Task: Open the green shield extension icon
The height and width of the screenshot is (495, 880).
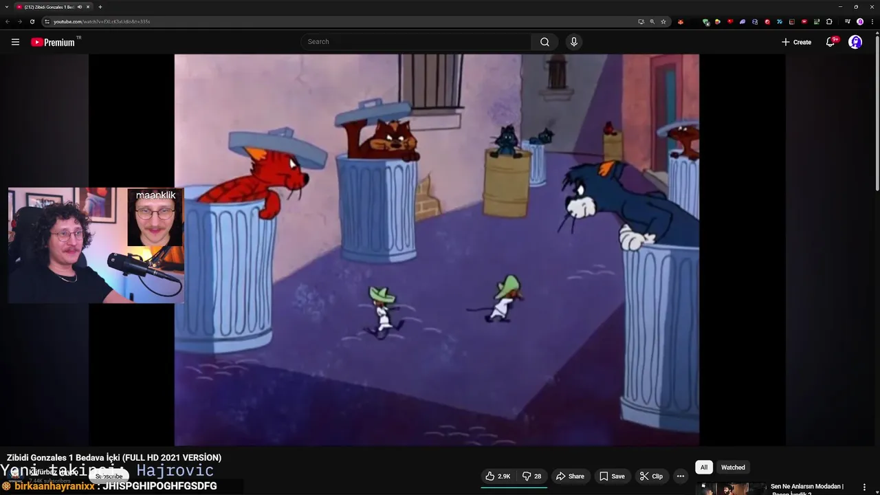Action: tap(706, 22)
